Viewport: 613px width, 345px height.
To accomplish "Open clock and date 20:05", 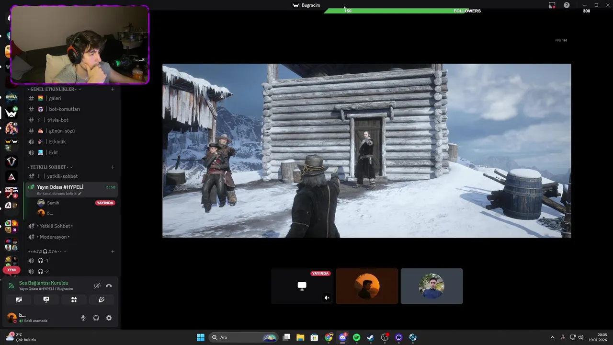I will click(599, 337).
